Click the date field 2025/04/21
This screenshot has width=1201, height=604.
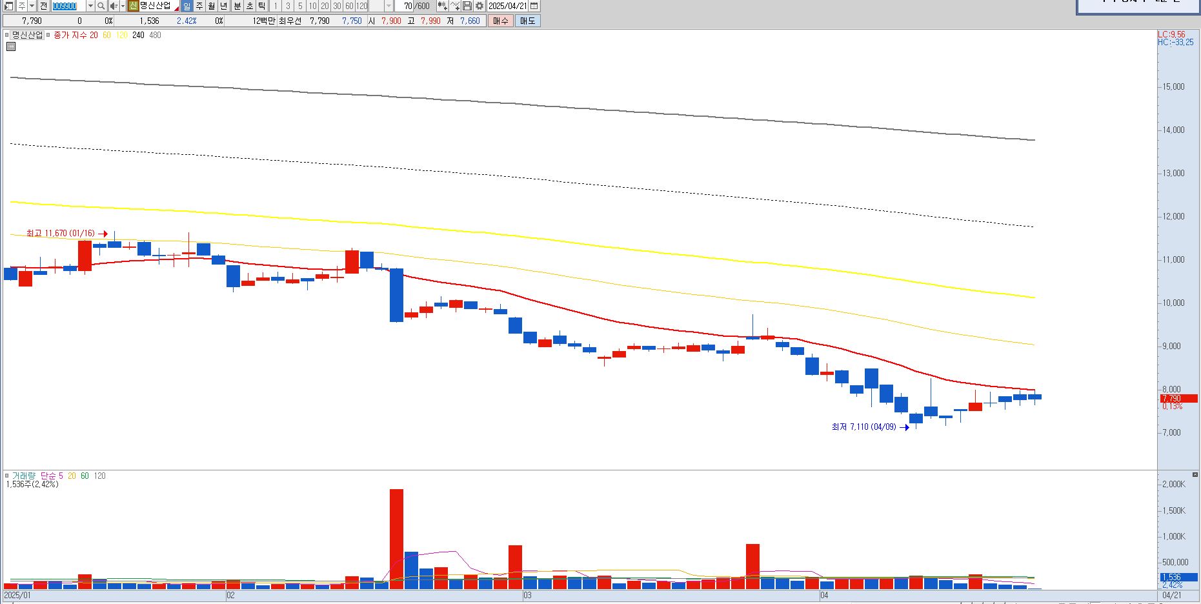tap(508, 6)
